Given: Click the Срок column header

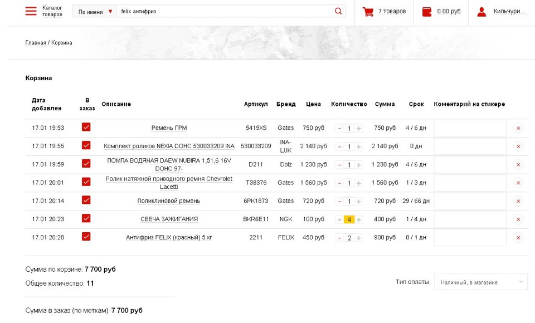Looking at the screenshot, I should tap(416, 104).
